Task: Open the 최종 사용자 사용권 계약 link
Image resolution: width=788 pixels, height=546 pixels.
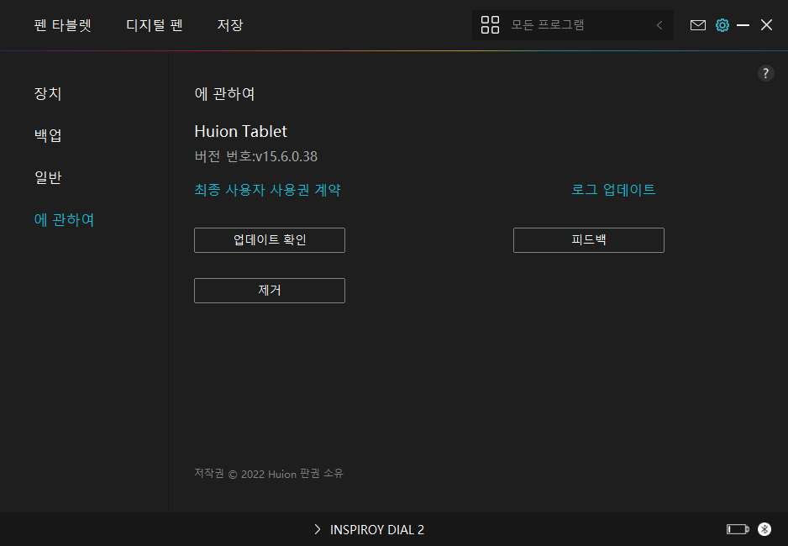Action: [267, 190]
